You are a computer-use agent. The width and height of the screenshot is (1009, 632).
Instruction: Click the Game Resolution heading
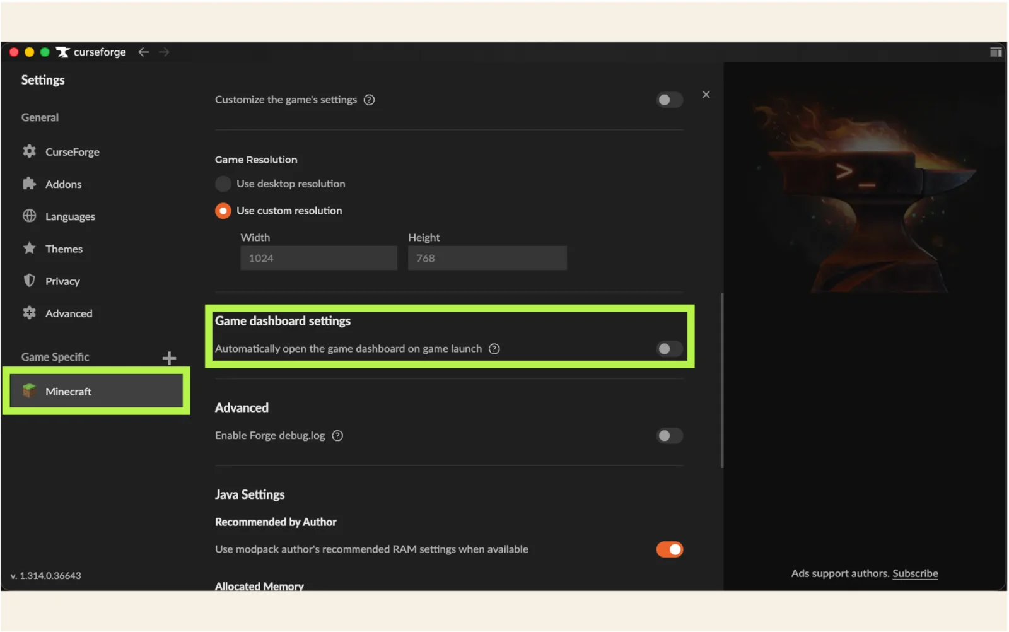[256, 160]
